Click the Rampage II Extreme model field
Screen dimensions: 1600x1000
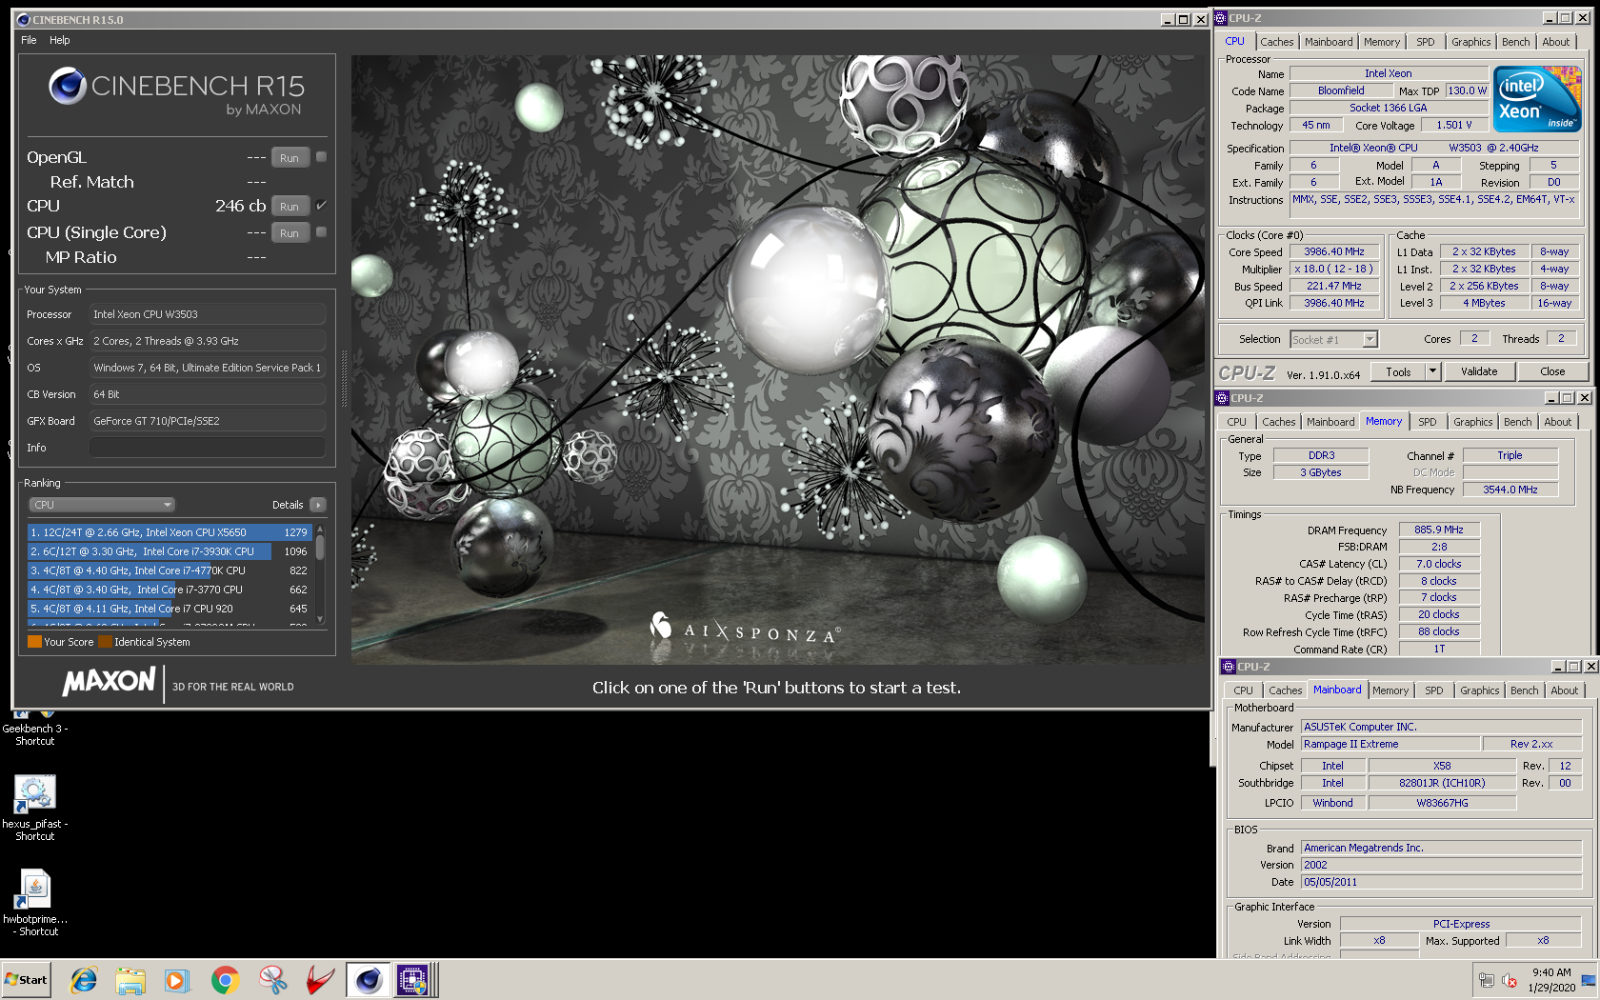[1390, 744]
